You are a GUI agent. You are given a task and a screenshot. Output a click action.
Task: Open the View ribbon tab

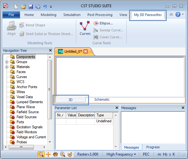[123, 15]
